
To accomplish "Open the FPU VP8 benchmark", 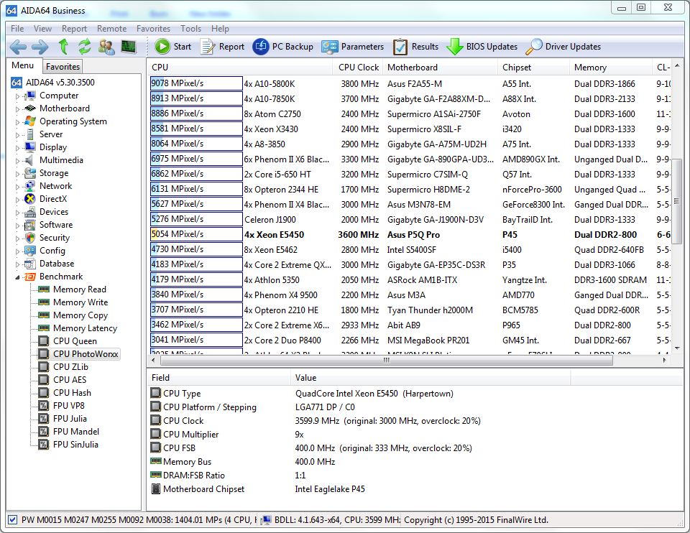I will tap(69, 405).
